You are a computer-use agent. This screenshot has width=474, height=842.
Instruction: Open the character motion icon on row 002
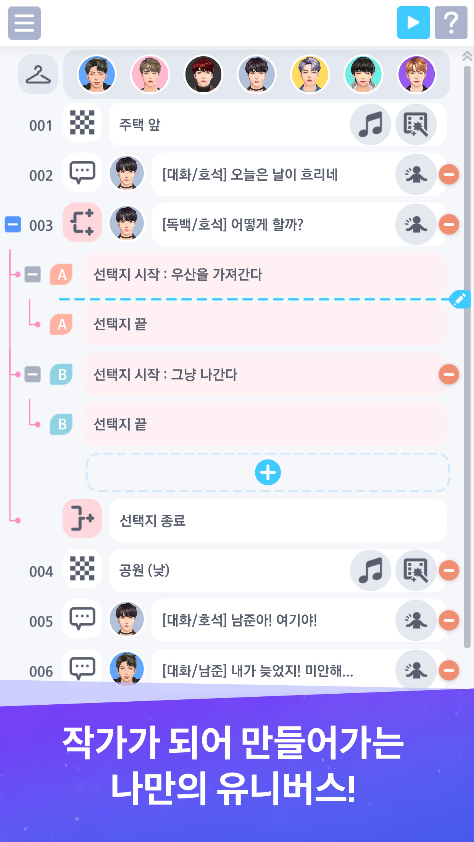click(x=416, y=174)
